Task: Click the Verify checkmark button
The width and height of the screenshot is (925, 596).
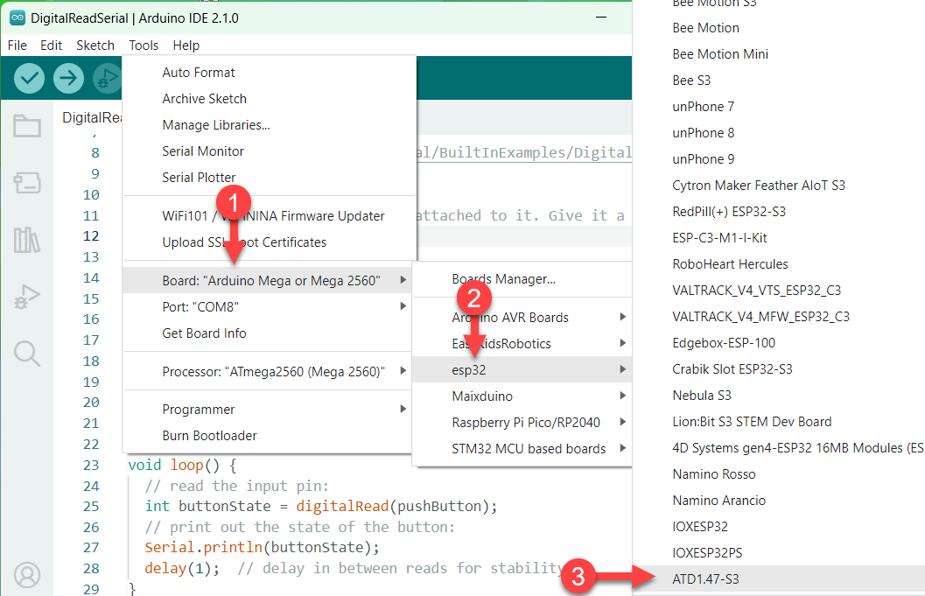Action: (29, 78)
